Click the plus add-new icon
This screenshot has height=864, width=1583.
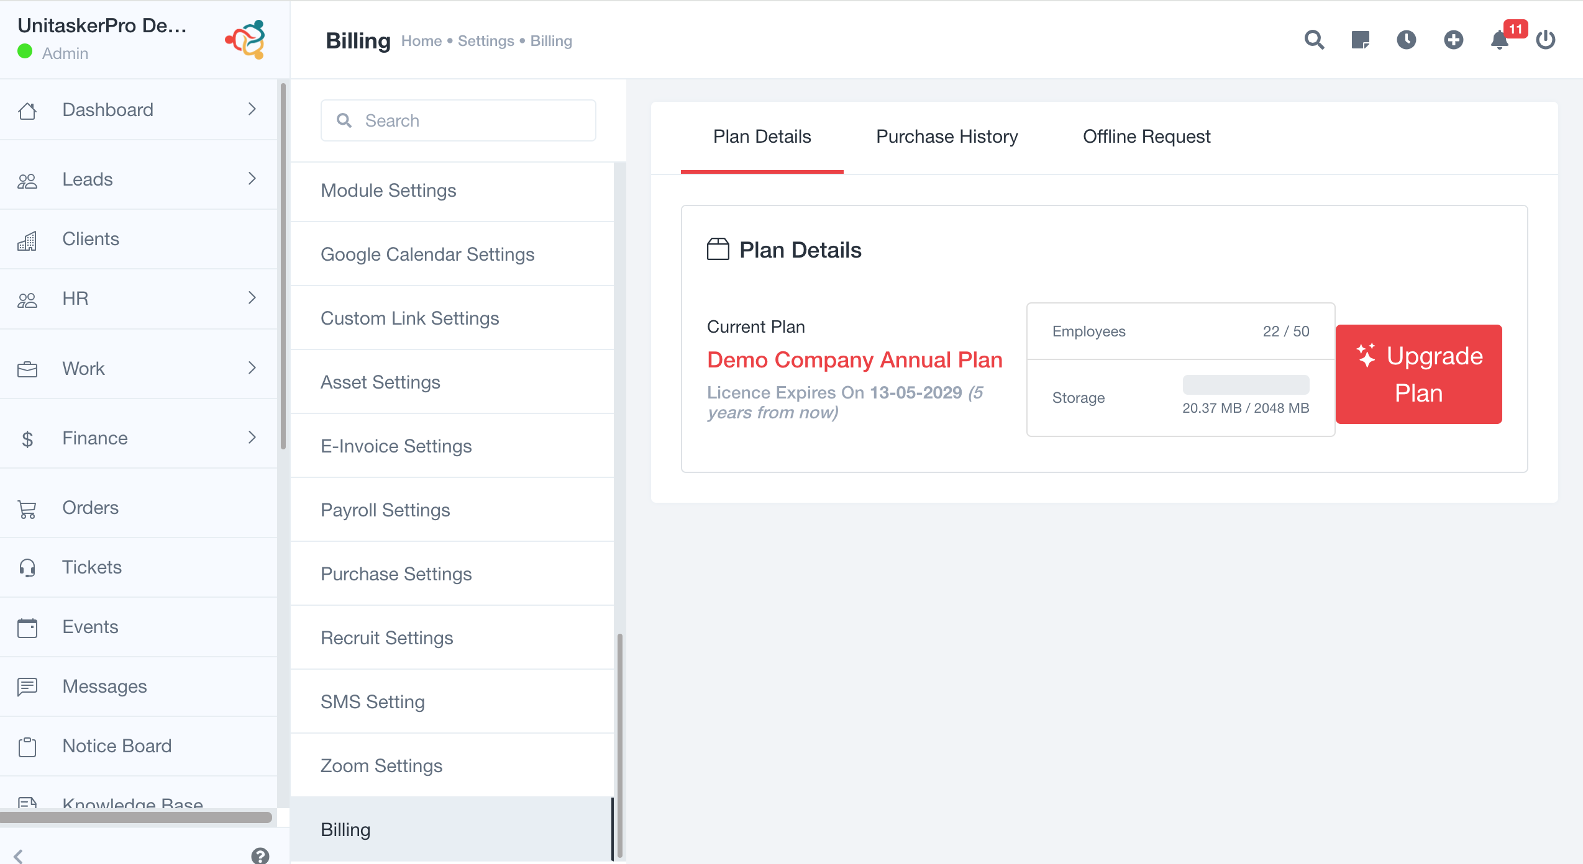[x=1453, y=40]
